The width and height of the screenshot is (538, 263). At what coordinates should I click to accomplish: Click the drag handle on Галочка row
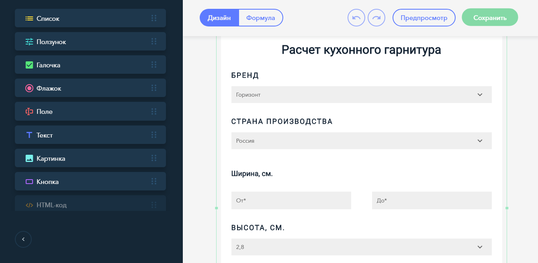coord(154,65)
